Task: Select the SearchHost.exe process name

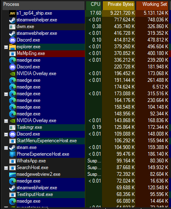Action: click(33, 167)
